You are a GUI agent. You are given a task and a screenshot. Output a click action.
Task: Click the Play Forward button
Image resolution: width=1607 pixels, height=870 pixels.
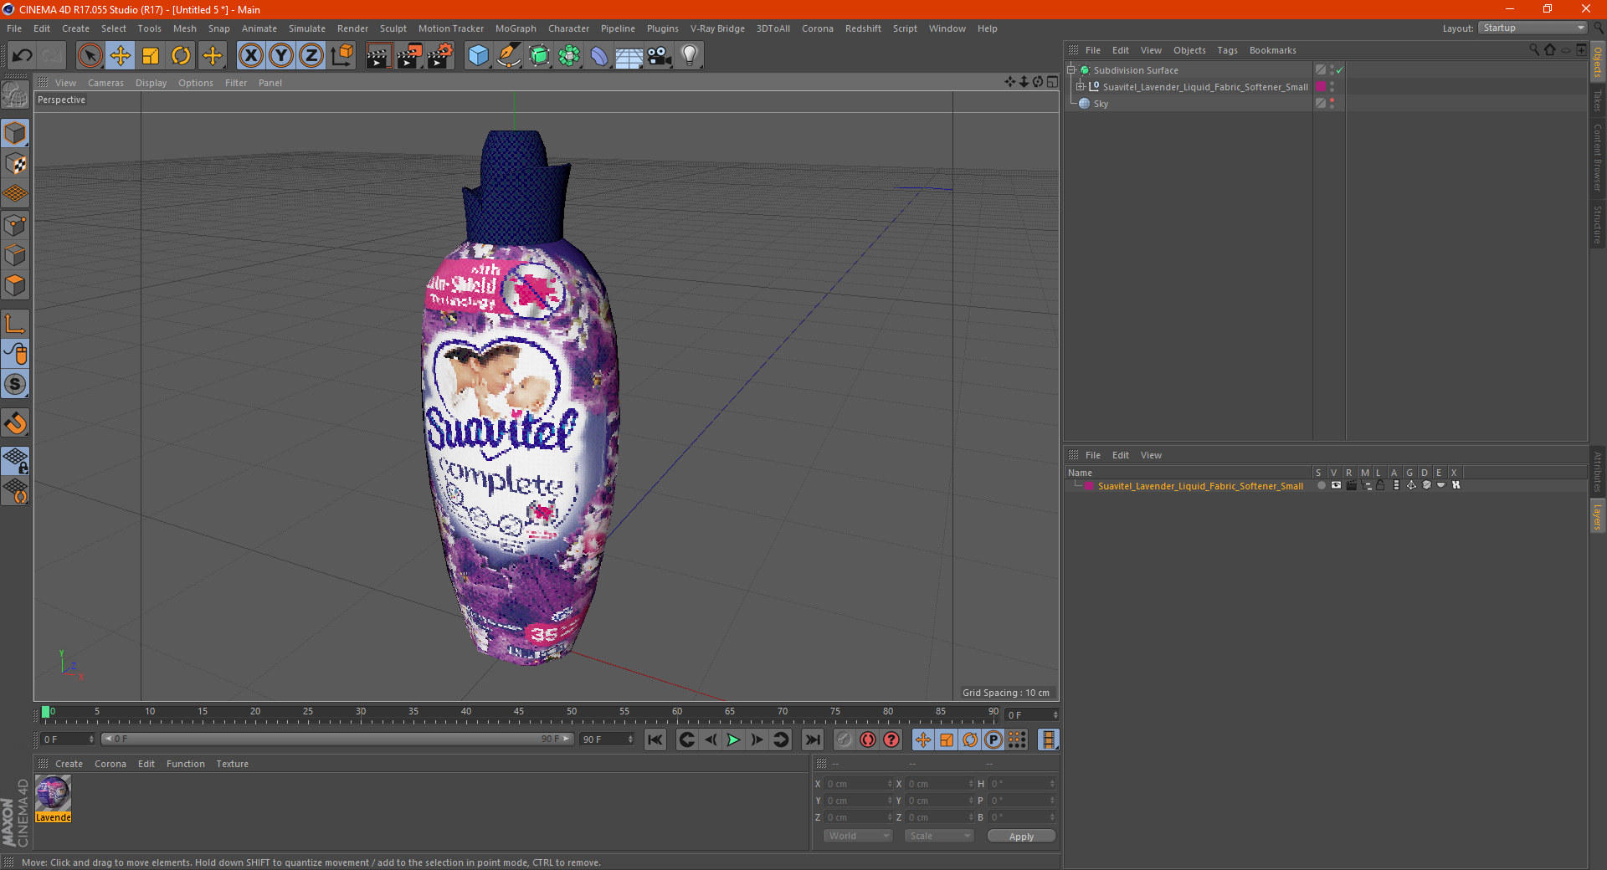click(733, 739)
